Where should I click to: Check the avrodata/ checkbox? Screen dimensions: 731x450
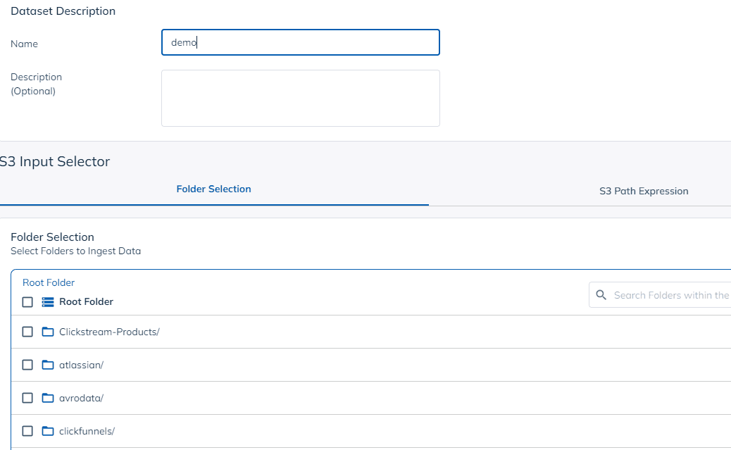point(27,397)
